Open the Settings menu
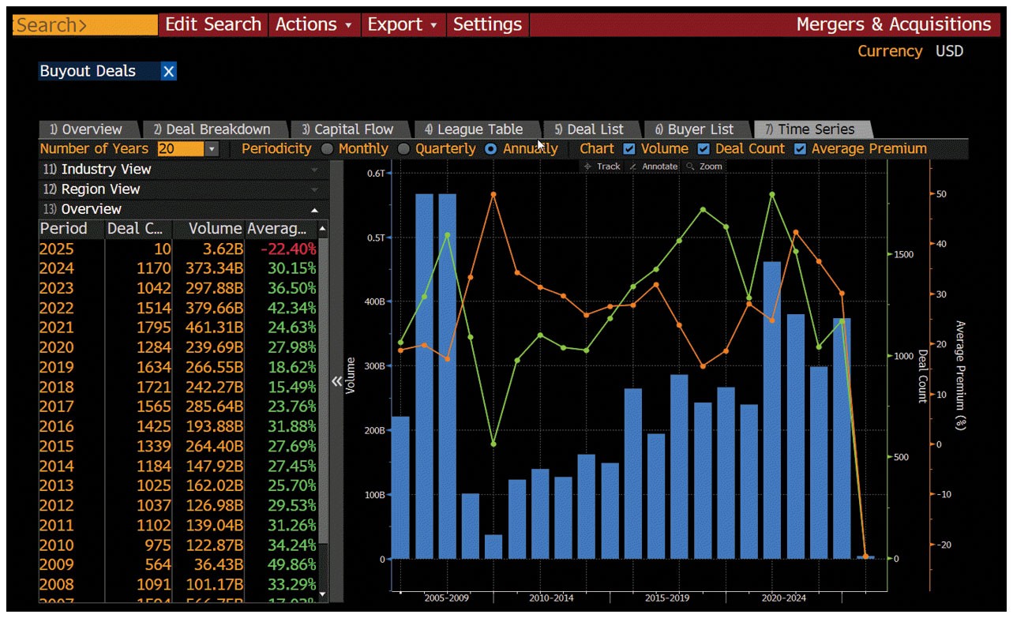Screen dimensions: 1013x618 [486, 24]
